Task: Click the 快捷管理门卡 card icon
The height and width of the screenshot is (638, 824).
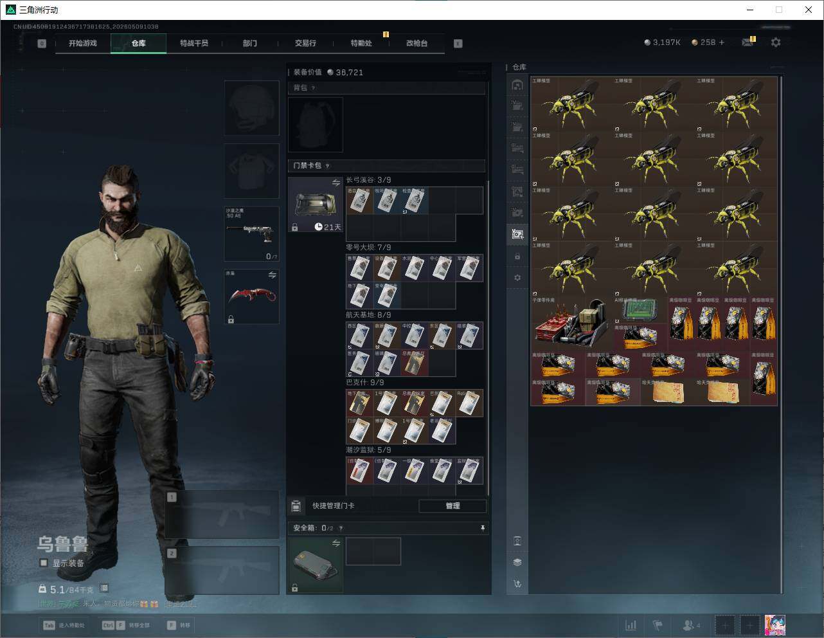Action: [x=296, y=506]
